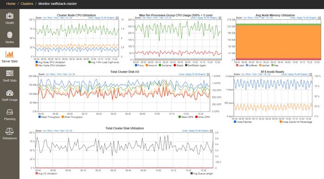The image size is (324, 179).
Task: Expand XFS Inode Reads graph fullscreen
Action: click(x=311, y=74)
